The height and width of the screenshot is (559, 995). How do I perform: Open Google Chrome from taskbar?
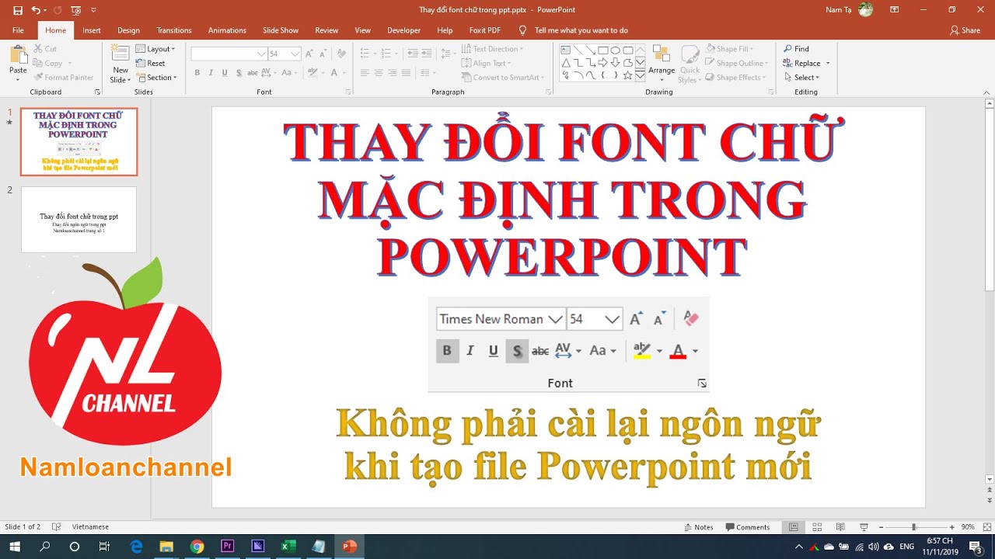[x=197, y=547]
